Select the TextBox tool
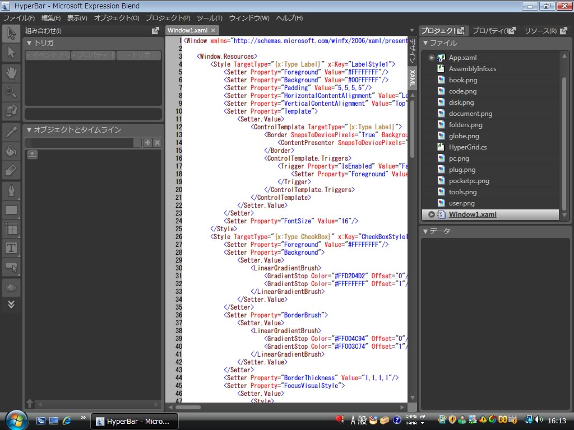This screenshot has height=430, width=574. (x=11, y=248)
